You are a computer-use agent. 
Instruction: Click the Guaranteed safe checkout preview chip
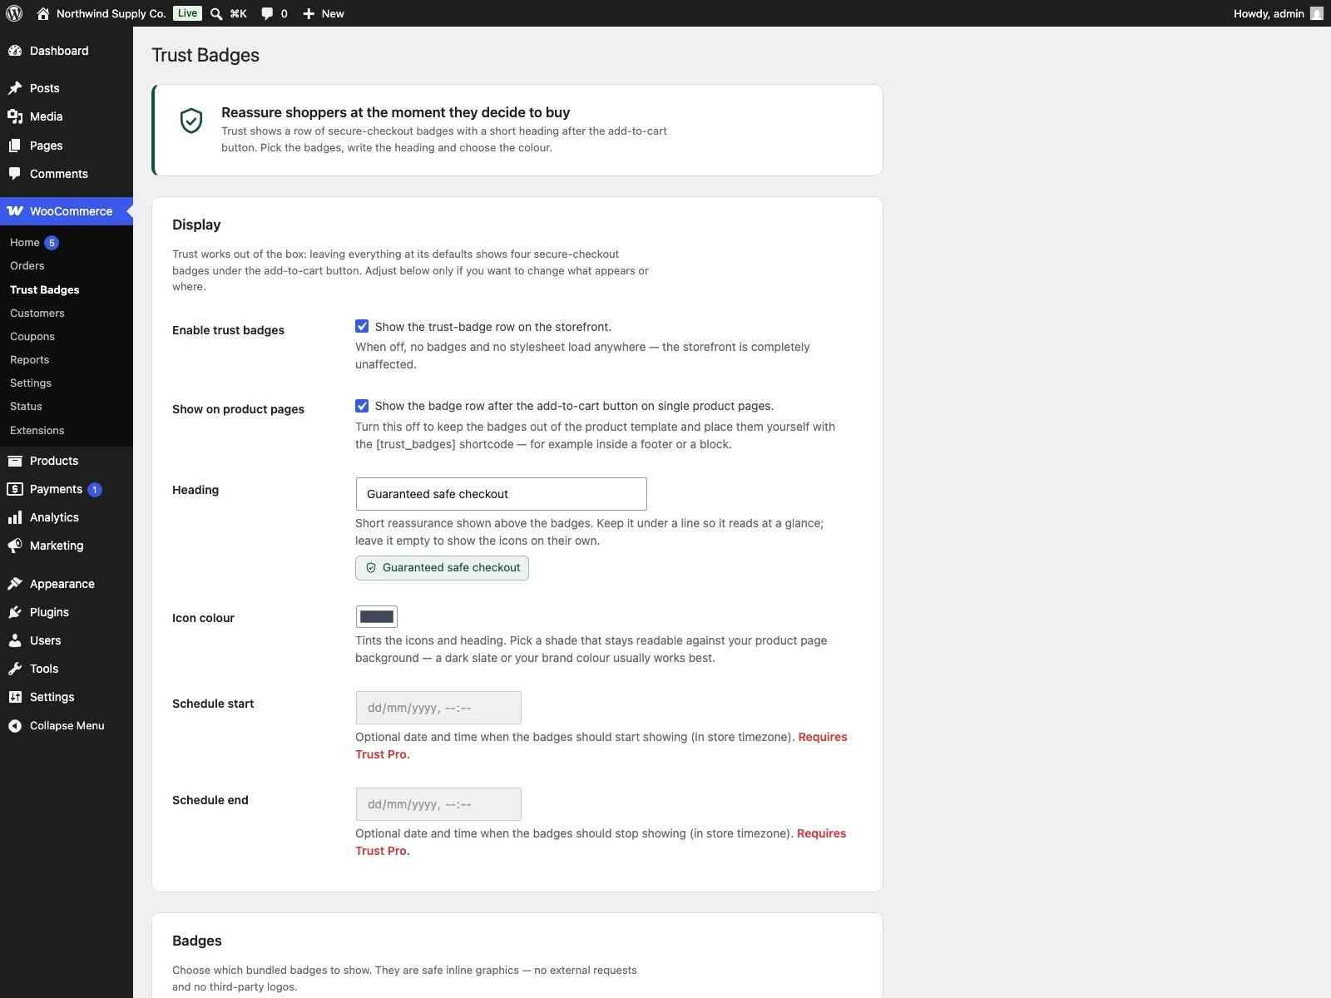pos(442,568)
